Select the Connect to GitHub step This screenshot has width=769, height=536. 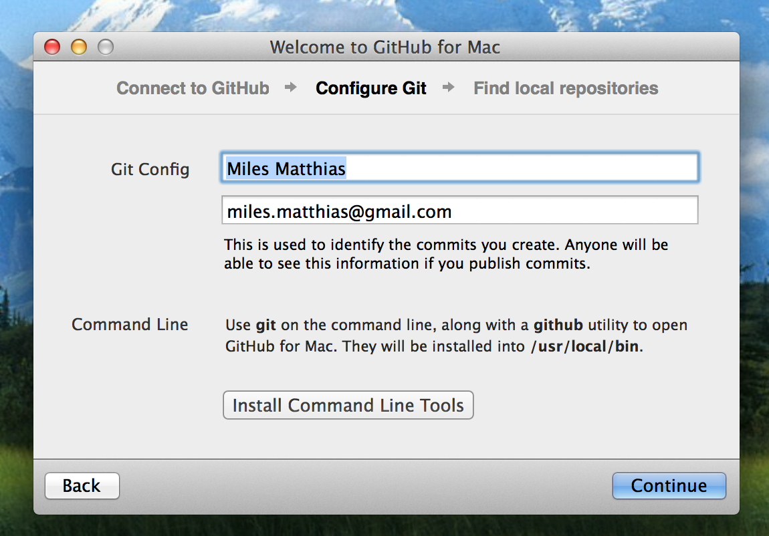point(193,88)
